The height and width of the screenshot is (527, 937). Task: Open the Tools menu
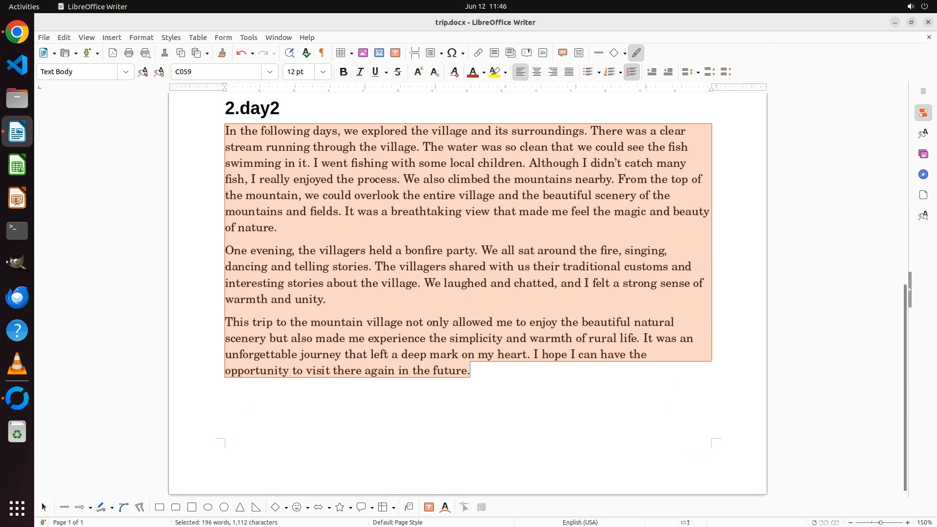pos(248,37)
